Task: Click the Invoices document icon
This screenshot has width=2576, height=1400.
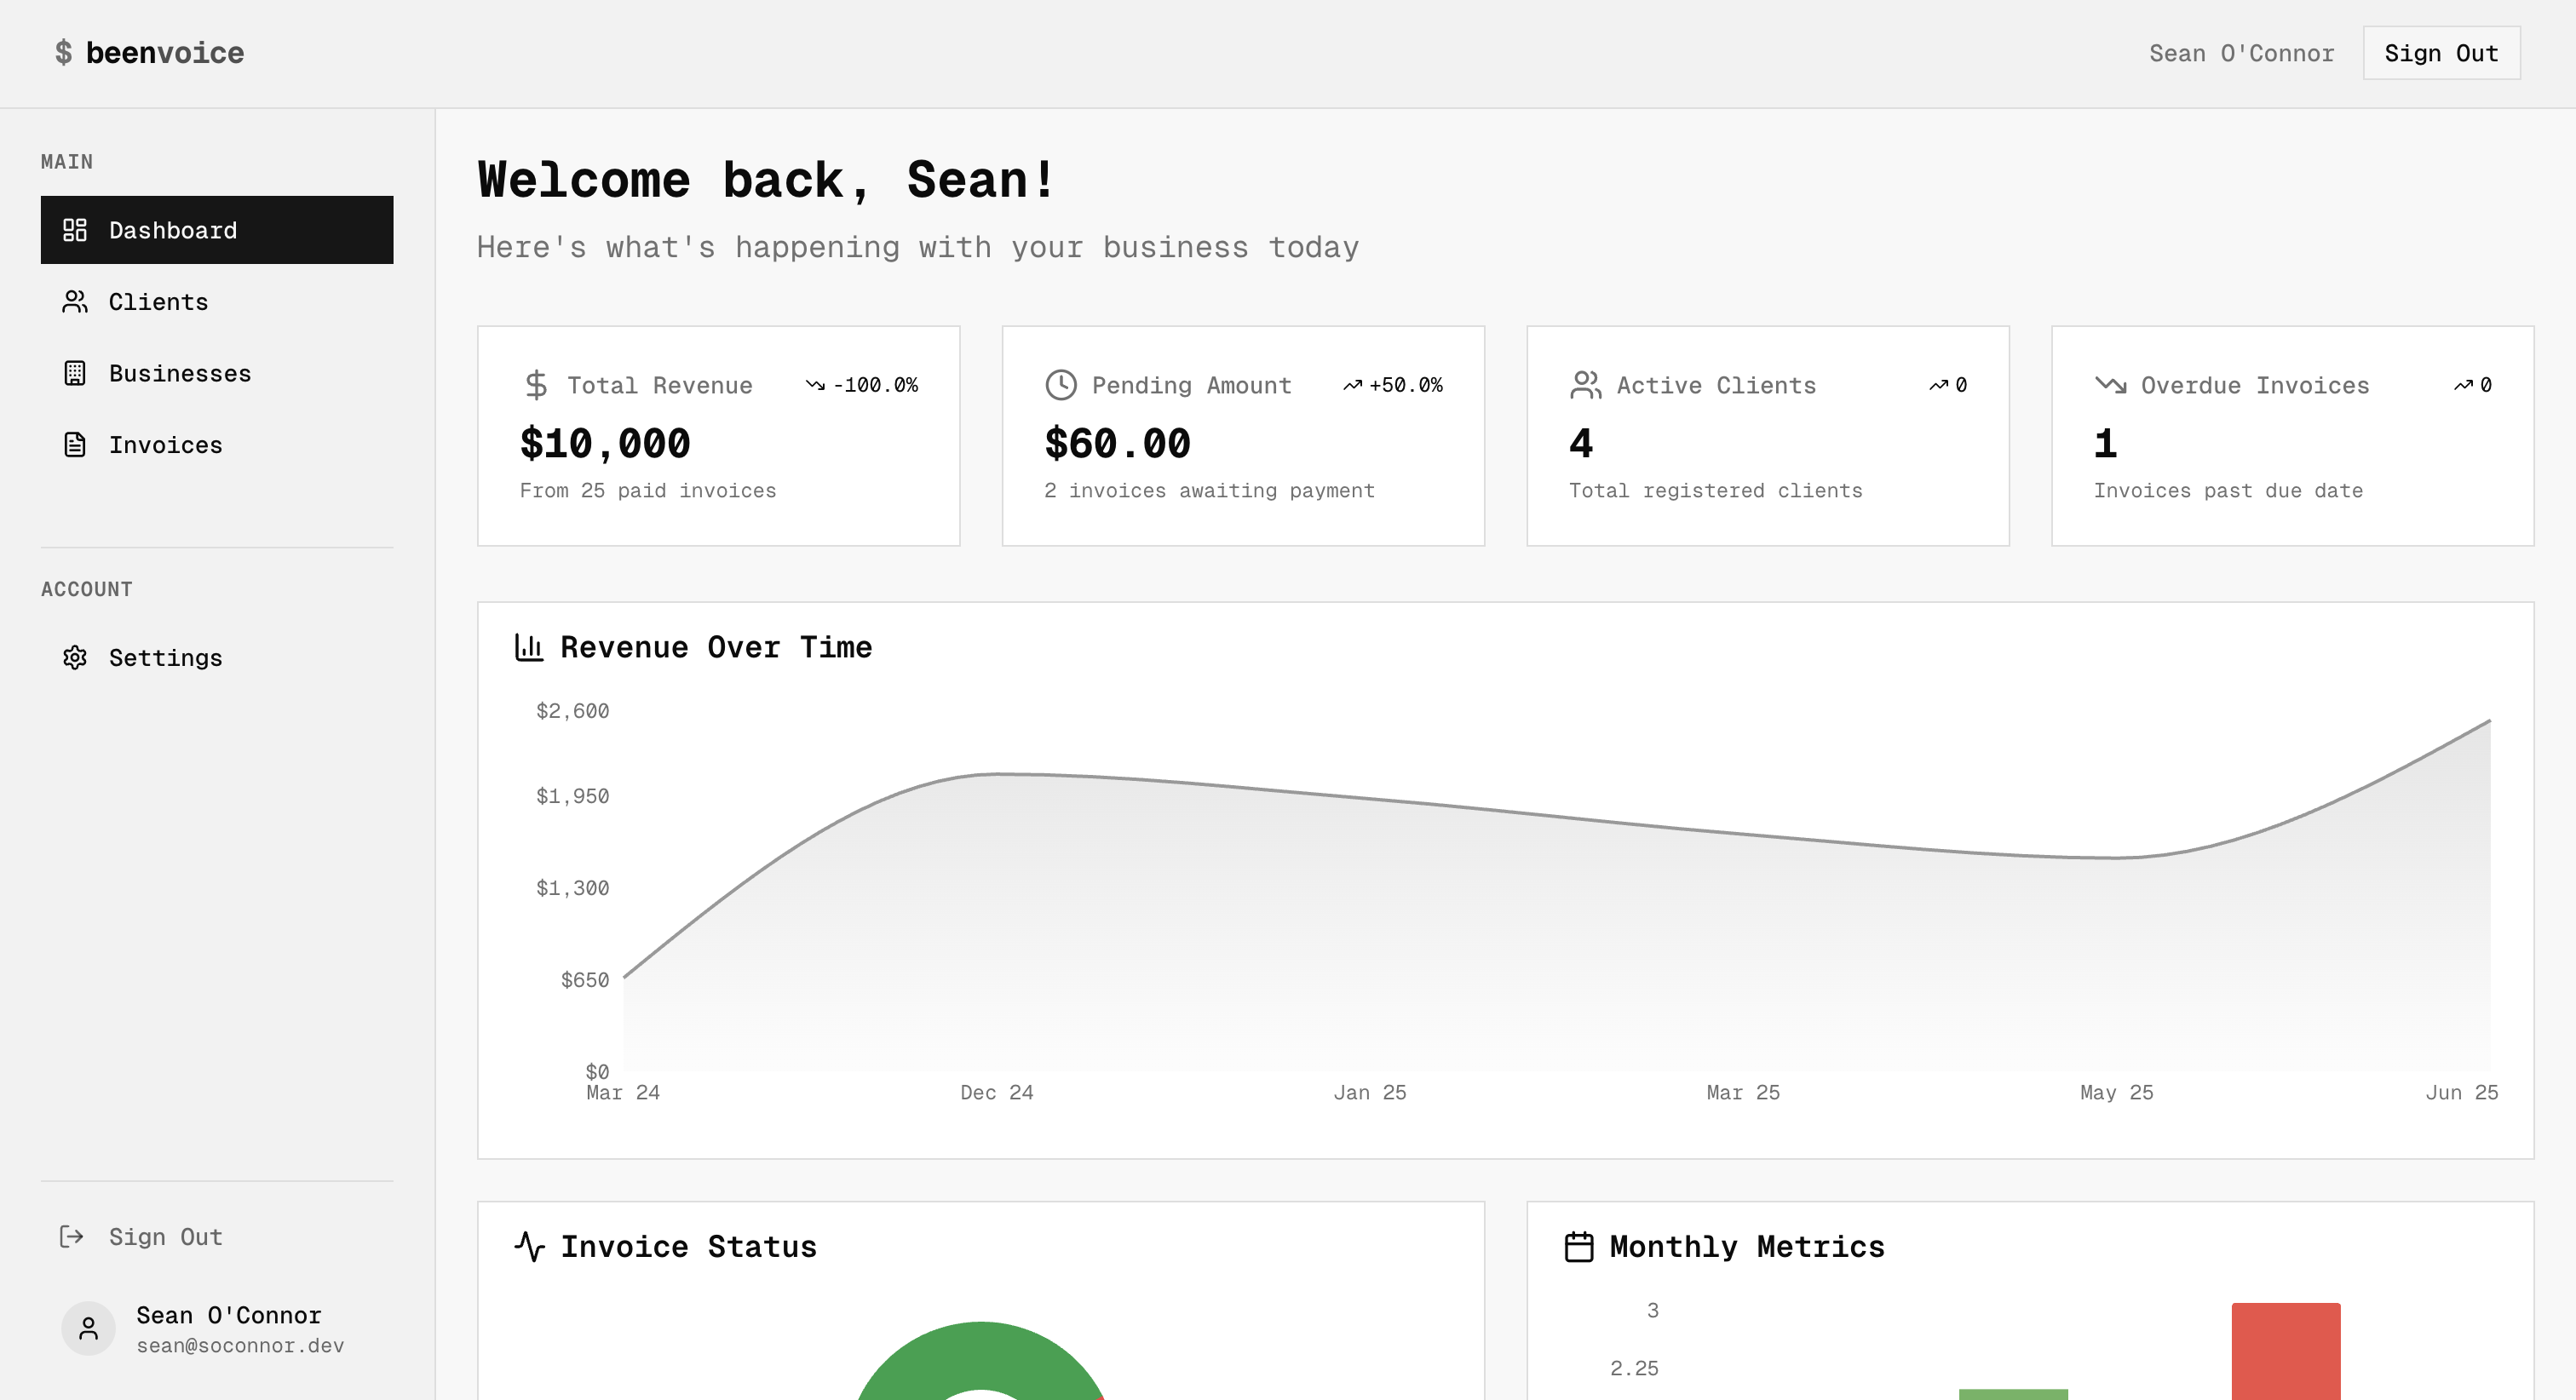Action: click(x=75, y=445)
